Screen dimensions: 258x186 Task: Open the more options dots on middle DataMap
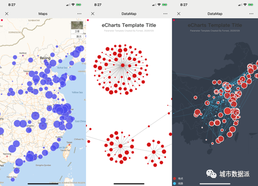click(165, 14)
